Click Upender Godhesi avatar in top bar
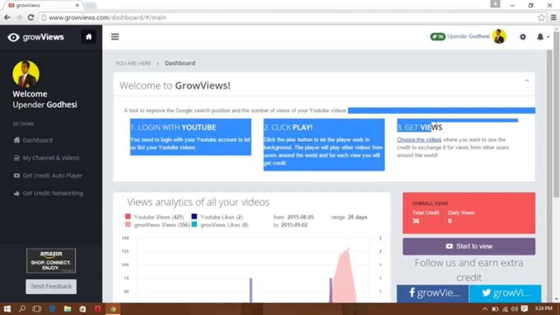Viewport: 560px width, 315px height. [x=499, y=36]
